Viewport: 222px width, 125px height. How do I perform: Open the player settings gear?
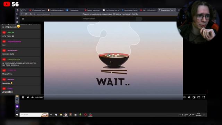pyautogui.click(x=189, y=97)
